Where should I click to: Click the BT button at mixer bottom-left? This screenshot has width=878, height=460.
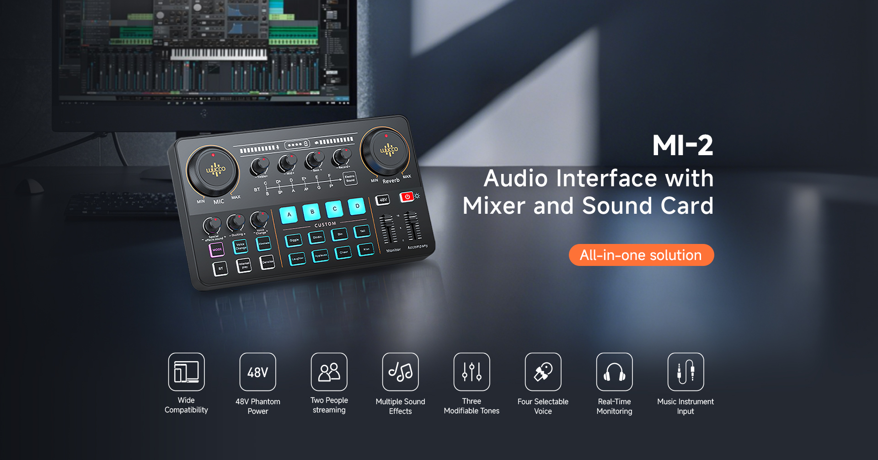220,268
